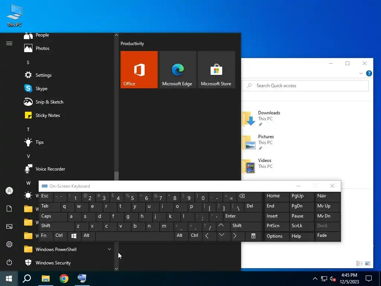This screenshot has width=381, height=286.
Task: Toggle the Fade key
Action: [327, 236]
